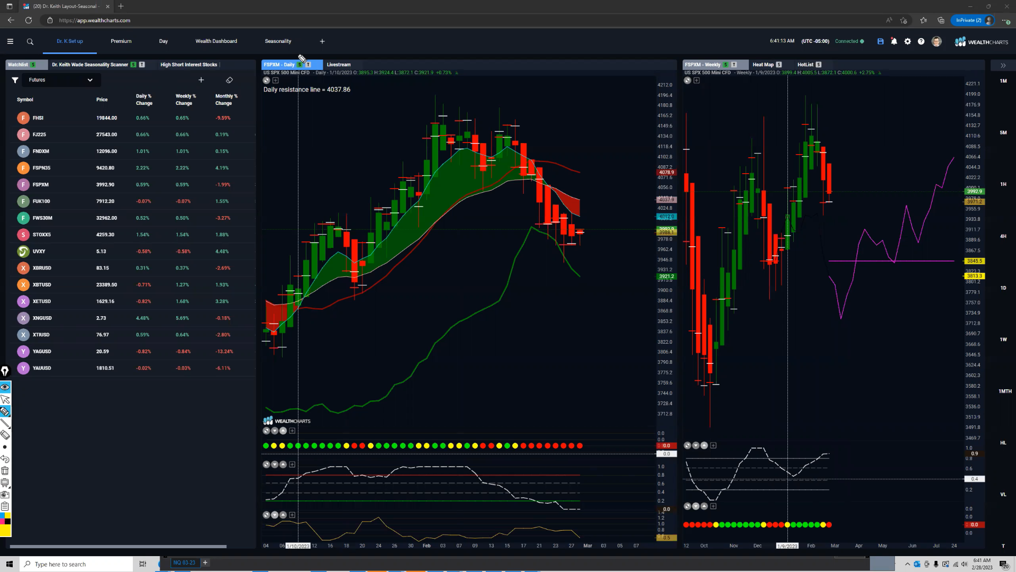Select the 5M timeframe button

coord(1003,133)
